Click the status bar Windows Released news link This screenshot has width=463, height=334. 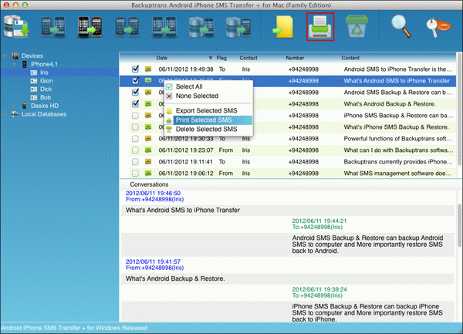[74, 328]
